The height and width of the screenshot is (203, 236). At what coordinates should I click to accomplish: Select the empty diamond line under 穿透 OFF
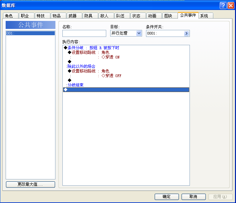pos(126,80)
